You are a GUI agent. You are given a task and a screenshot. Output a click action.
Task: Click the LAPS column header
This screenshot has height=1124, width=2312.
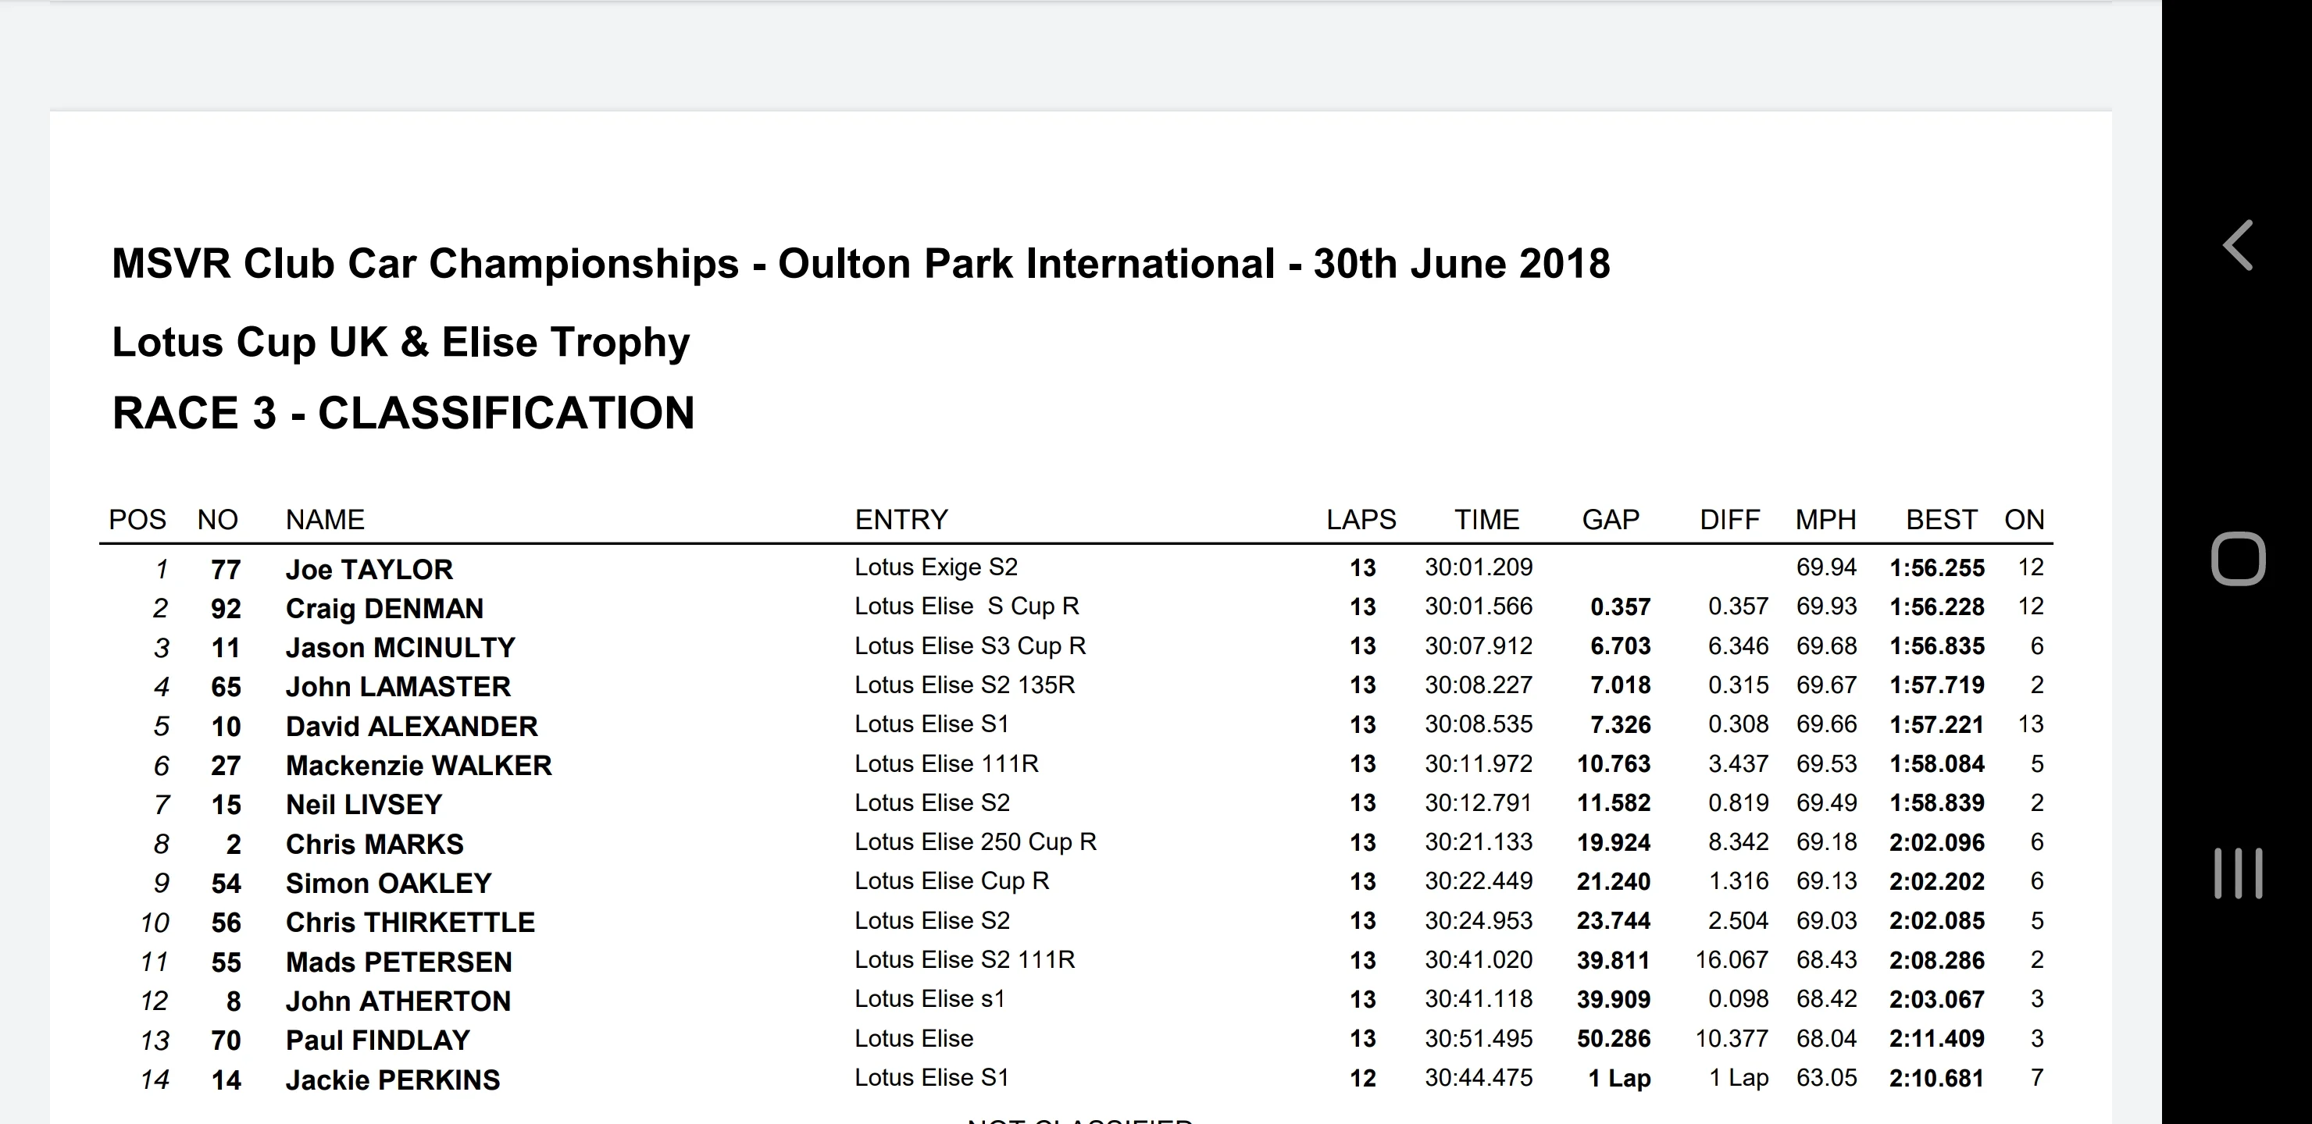[x=1361, y=519]
